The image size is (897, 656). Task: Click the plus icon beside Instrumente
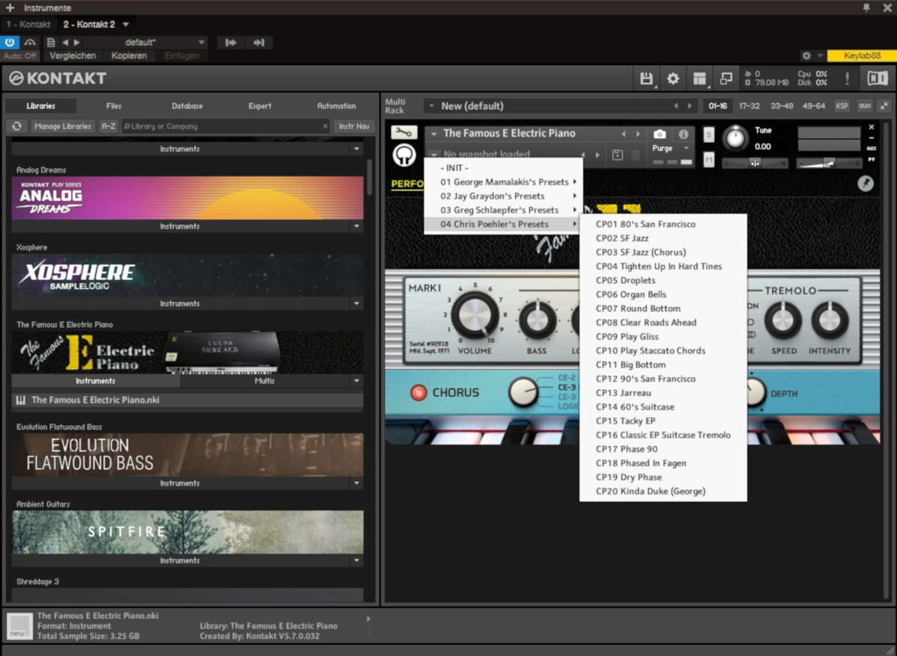coord(10,7)
